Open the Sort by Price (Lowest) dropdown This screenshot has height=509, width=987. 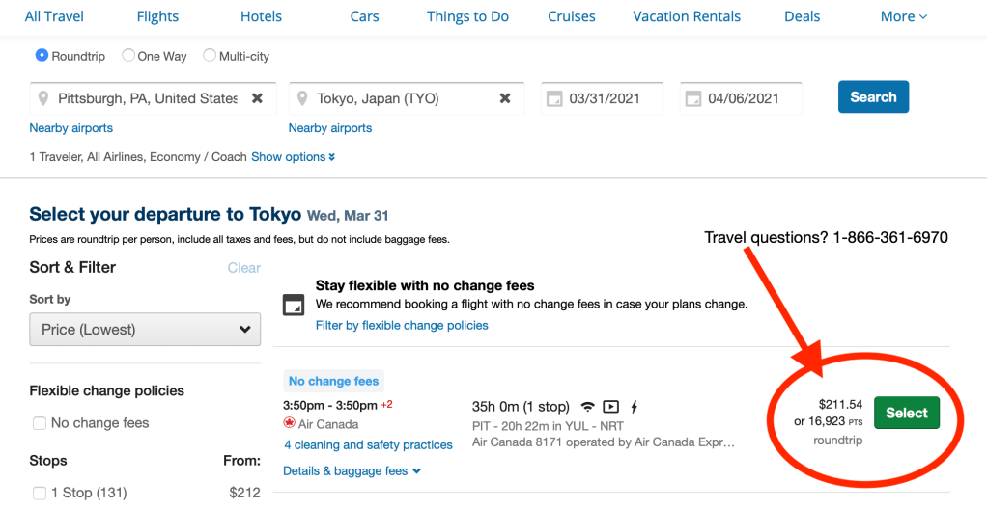click(145, 330)
